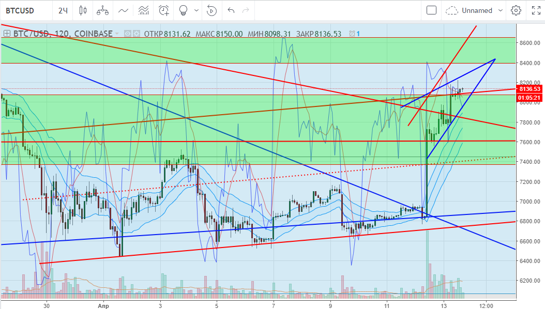Expand the lightbulb ideas dropdown arrow
The height and width of the screenshot is (309, 545).
196,10
